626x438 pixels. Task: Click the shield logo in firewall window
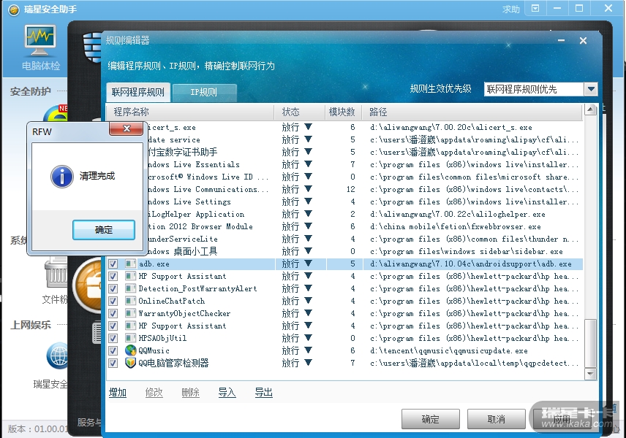(92, 48)
